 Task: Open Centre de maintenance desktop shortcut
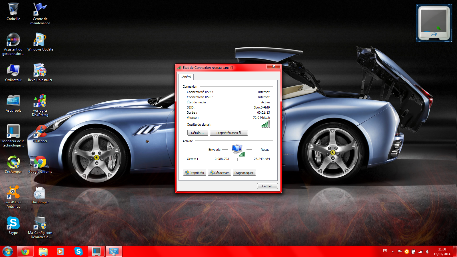(40, 13)
